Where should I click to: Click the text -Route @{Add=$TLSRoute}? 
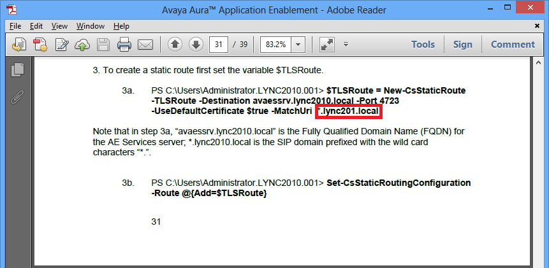[209, 193]
